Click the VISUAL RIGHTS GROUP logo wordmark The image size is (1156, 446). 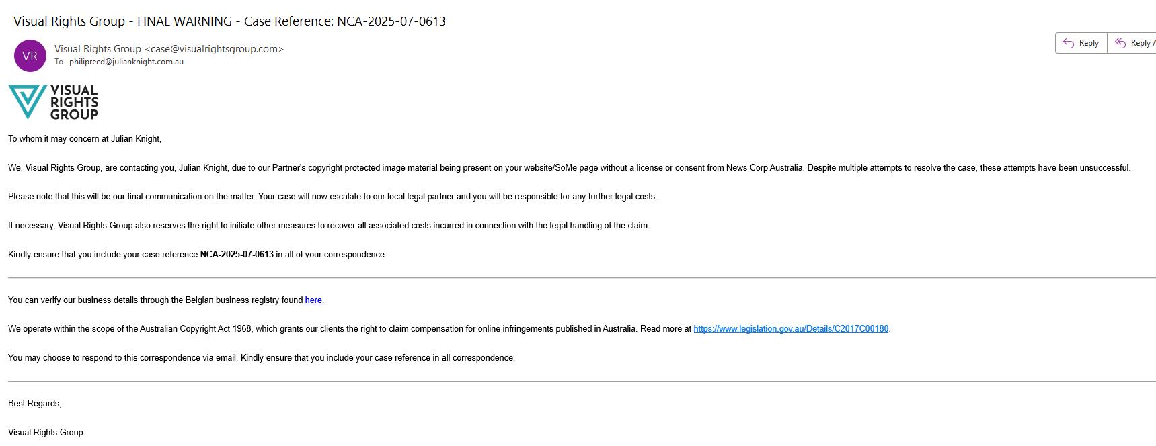pyautogui.click(x=74, y=102)
